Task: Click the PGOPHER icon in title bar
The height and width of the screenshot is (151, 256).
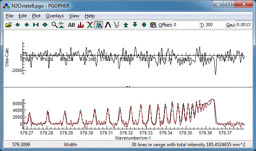Action: pyautogui.click(x=6, y=6)
